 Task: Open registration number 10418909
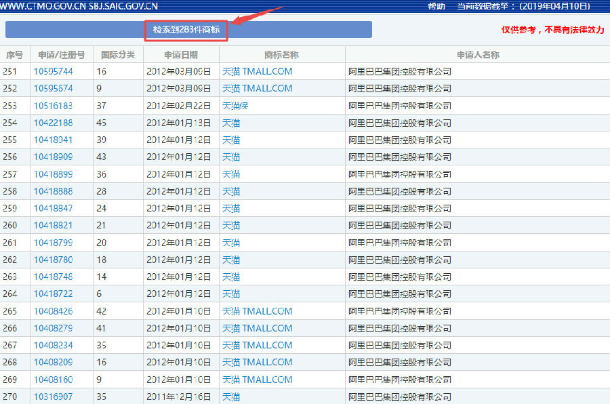click(54, 157)
